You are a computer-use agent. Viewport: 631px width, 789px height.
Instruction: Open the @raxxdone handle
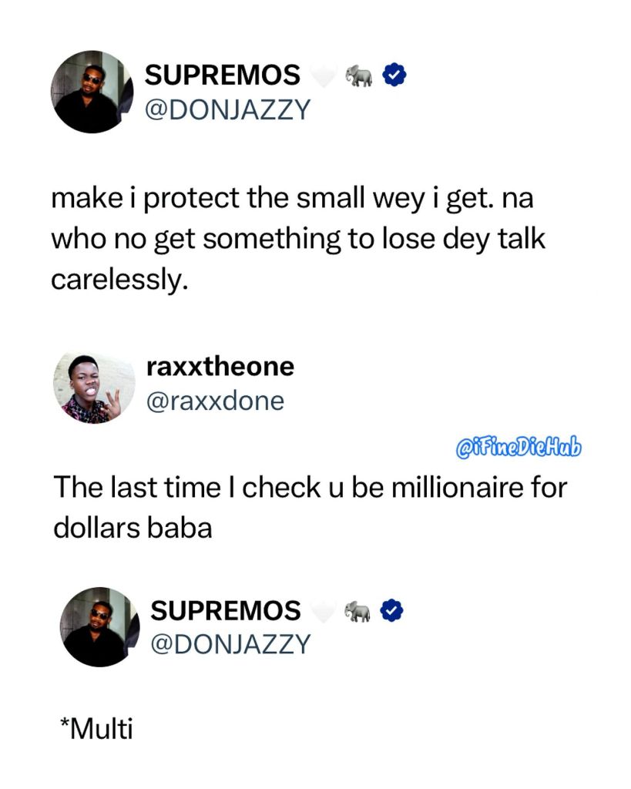(215, 401)
